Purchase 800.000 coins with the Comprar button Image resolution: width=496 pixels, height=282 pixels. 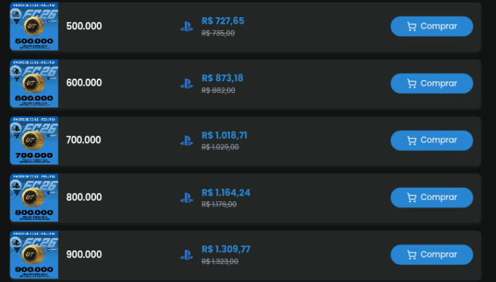coord(431,197)
